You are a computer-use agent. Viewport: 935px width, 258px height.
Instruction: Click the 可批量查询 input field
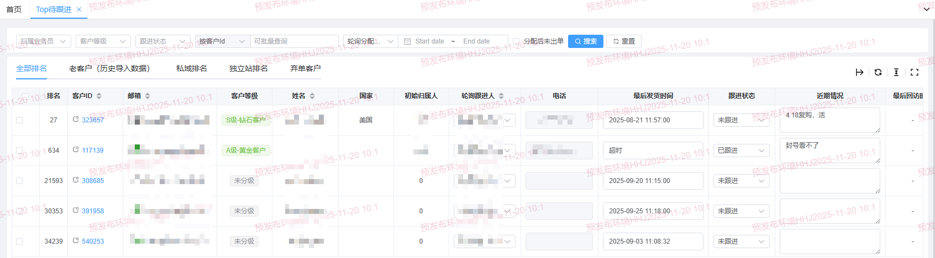click(293, 41)
